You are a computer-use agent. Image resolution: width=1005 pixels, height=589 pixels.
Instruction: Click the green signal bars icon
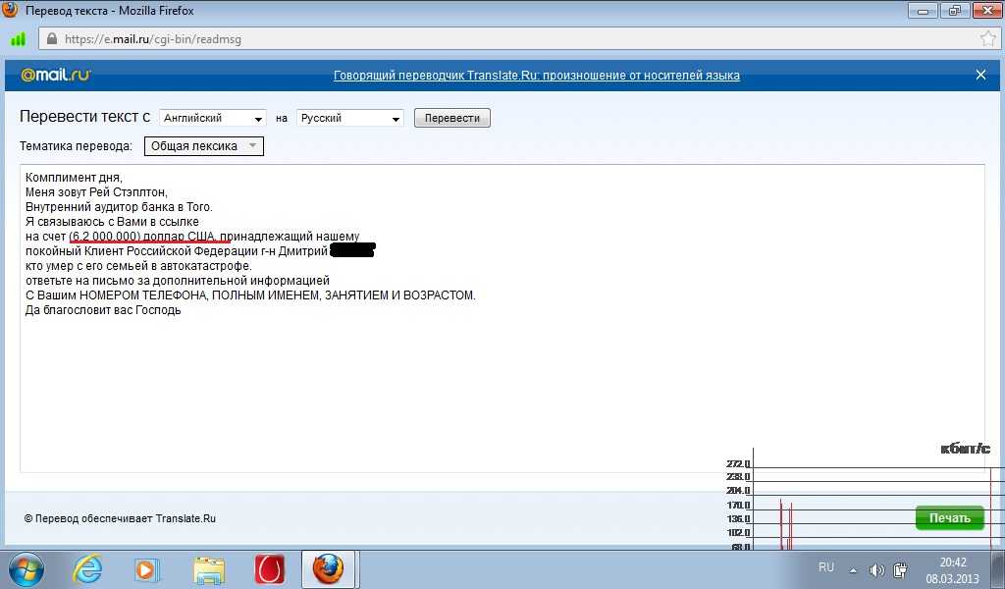point(18,40)
